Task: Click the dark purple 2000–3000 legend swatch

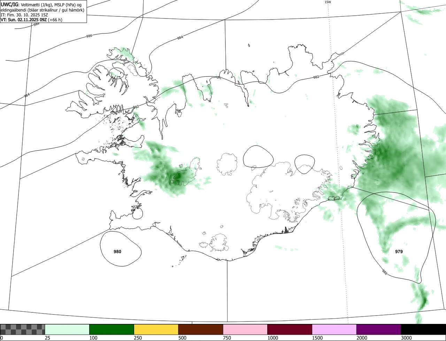Action: point(379,329)
